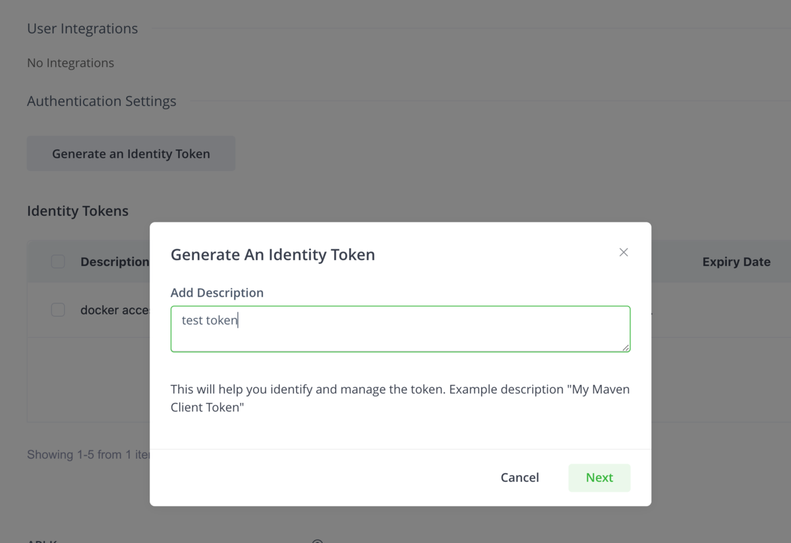Sort by Expiry Date column header
The width and height of the screenshot is (791, 543).
coord(736,262)
